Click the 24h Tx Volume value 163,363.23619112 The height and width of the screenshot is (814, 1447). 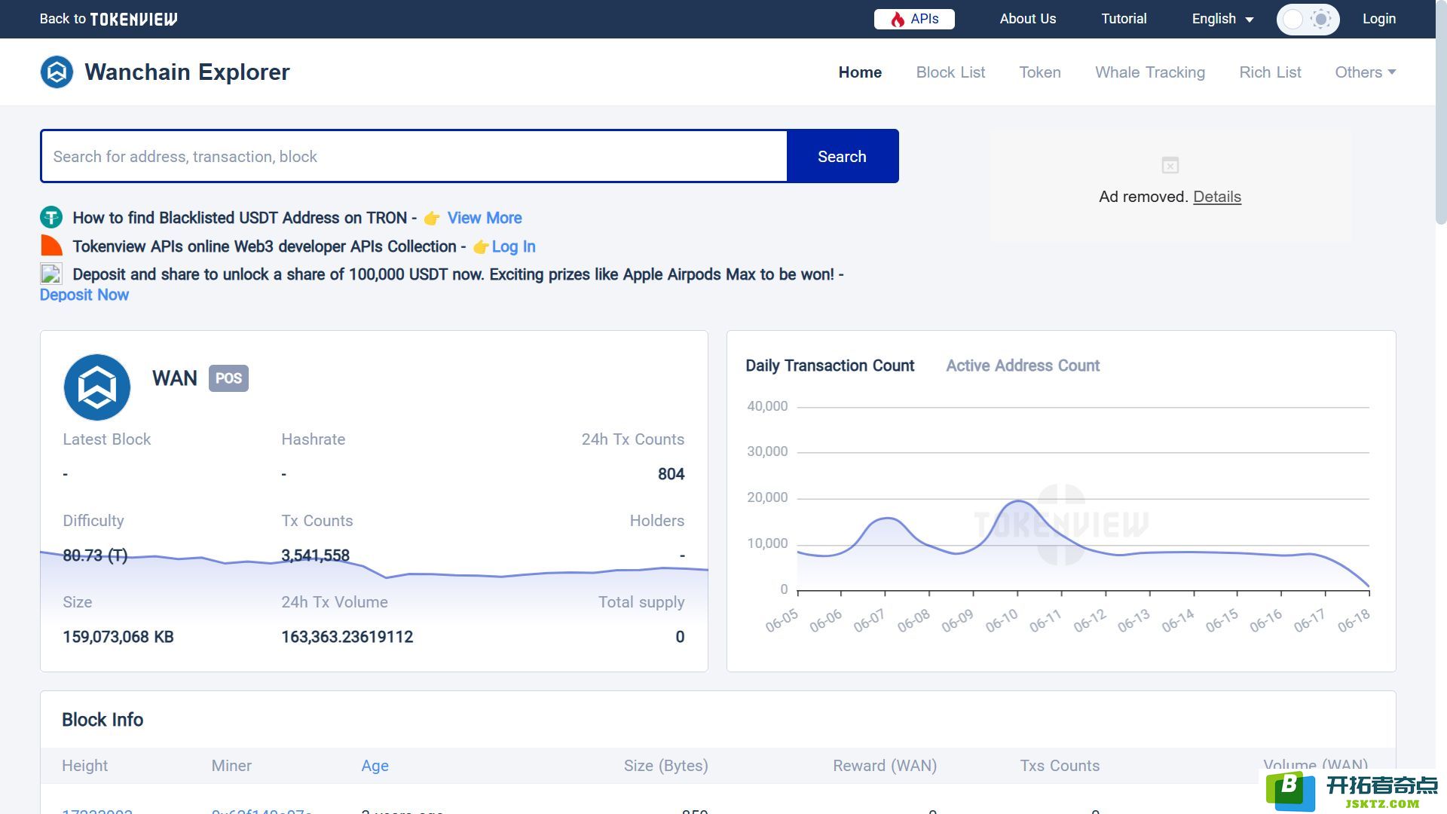[x=347, y=637]
